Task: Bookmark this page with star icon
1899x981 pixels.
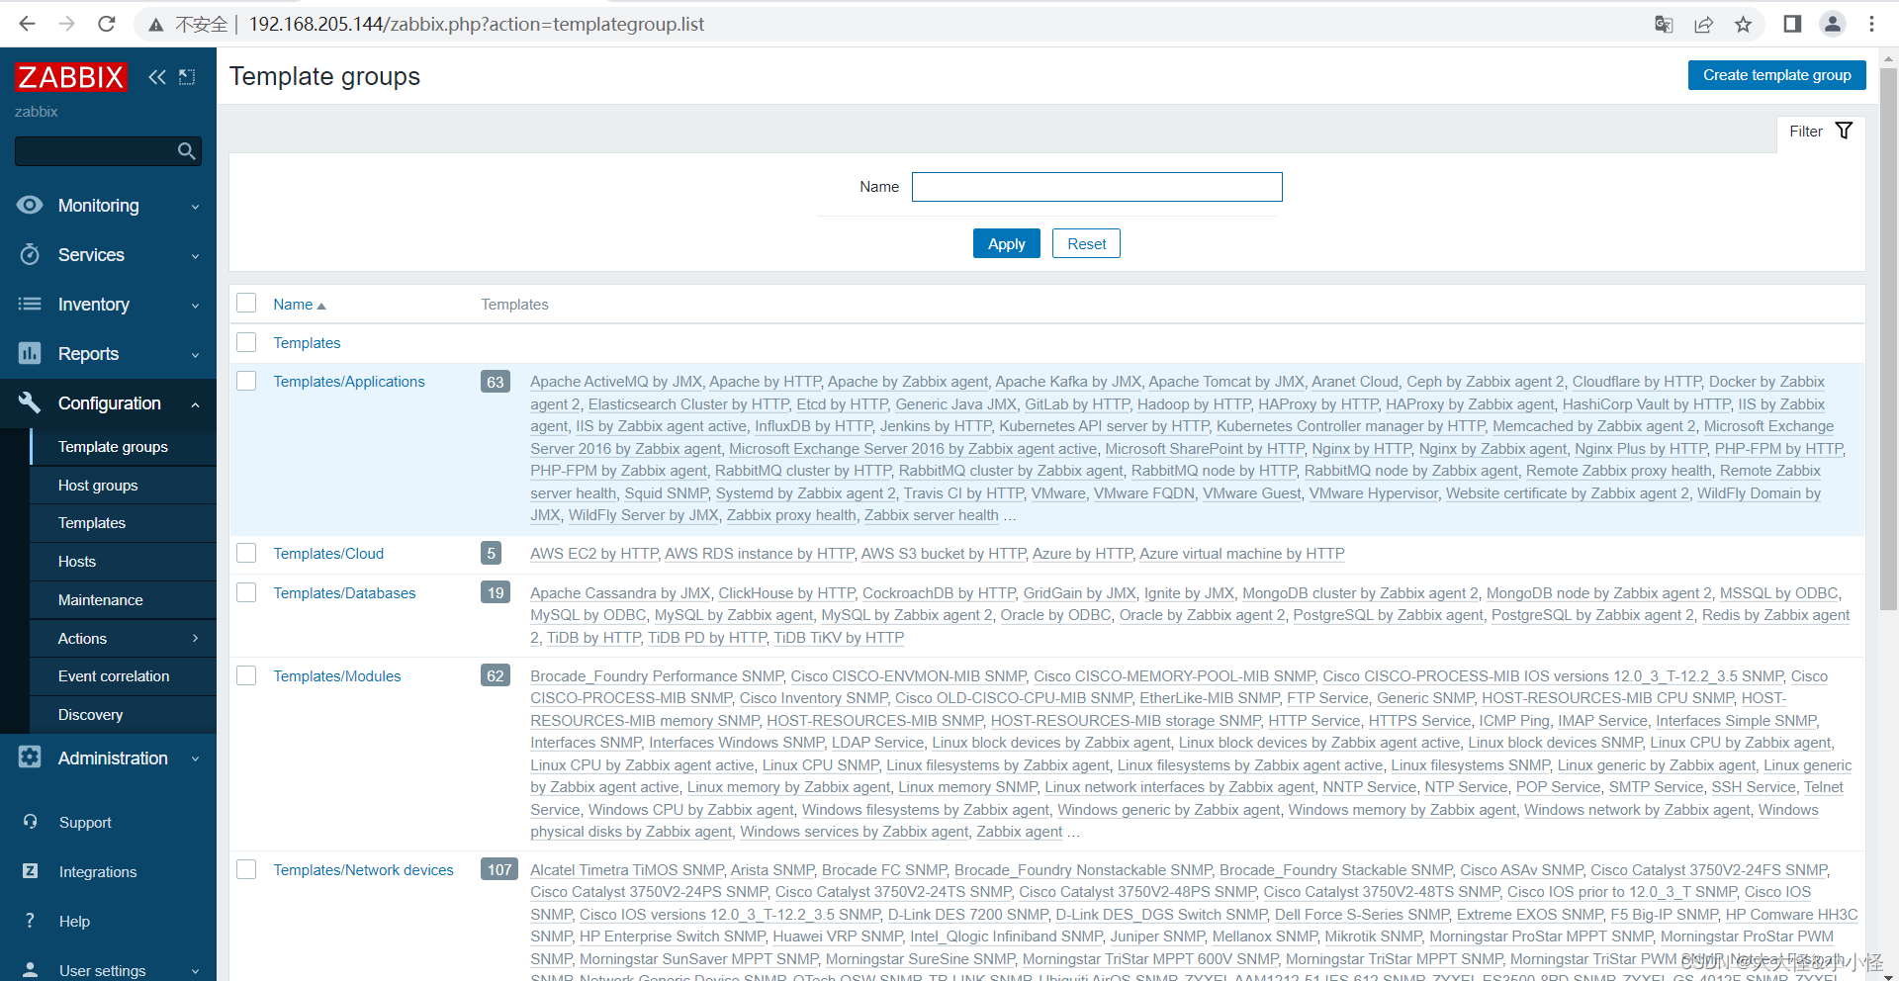Action: 1744,24
